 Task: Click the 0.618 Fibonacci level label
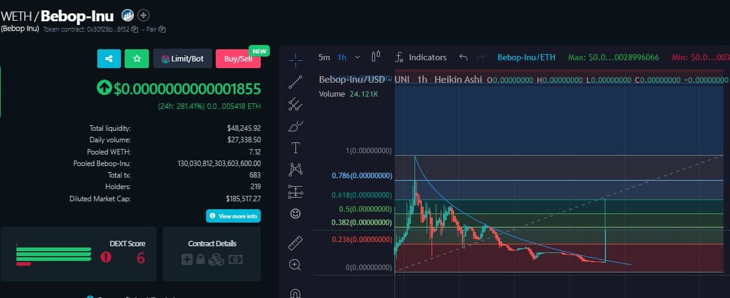[x=362, y=195]
